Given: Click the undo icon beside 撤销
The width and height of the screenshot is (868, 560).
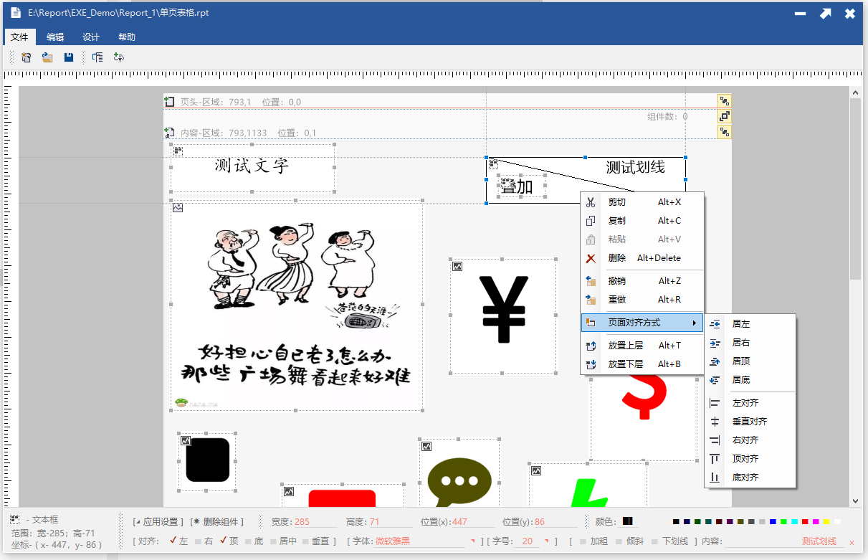Looking at the screenshot, I should click(x=591, y=281).
